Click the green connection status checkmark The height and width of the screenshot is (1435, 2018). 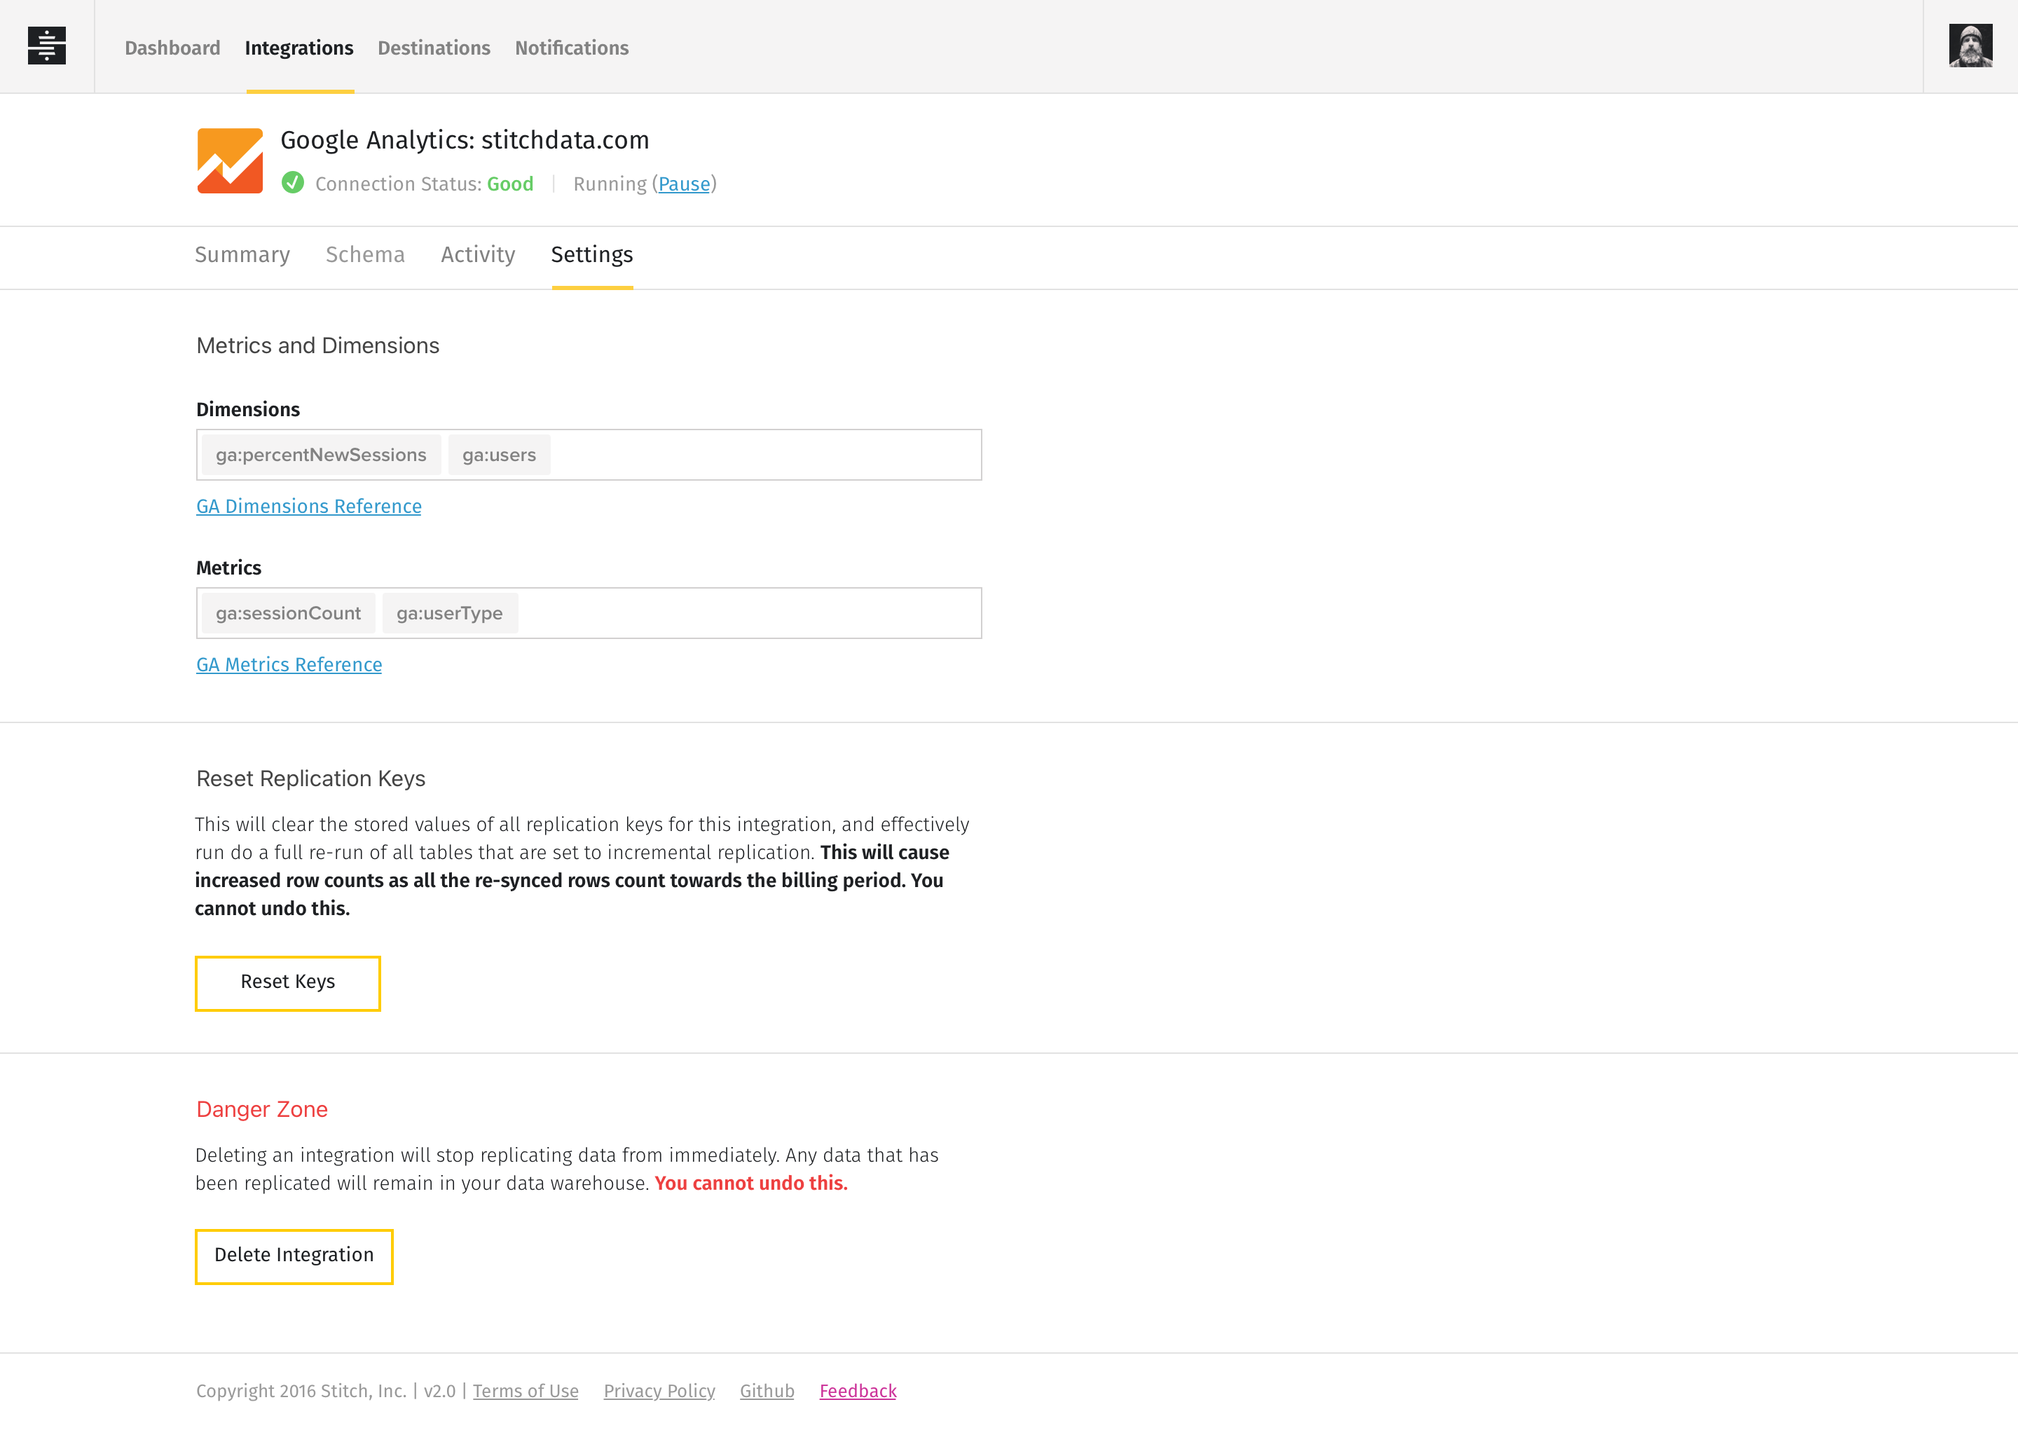tap(294, 183)
